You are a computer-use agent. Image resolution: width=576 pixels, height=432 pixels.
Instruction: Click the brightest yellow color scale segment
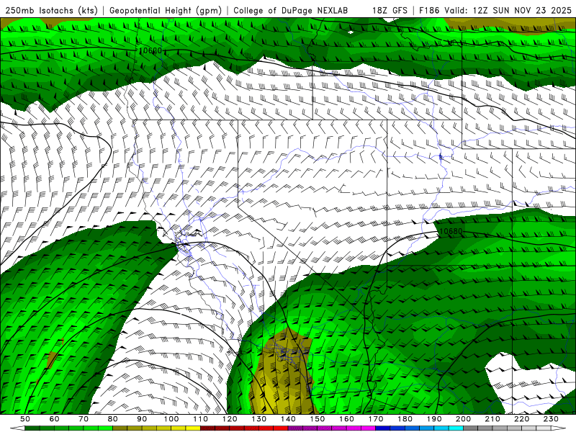click(193, 428)
